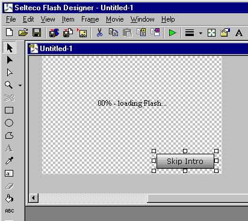The height and width of the screenshot is (221, 248).
Task: Click the green arrows fit-to-view icon
Action: pos(212,32)
